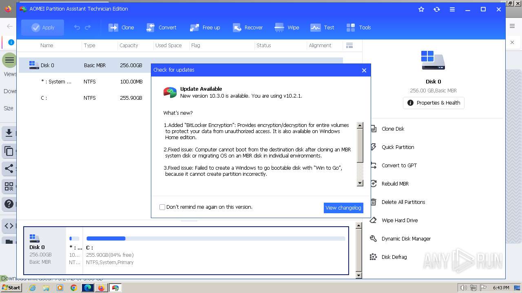Click AOMEI Partition Assistant taskbar icon
This screenshot has height=293, width=522.
coord(115,288)
